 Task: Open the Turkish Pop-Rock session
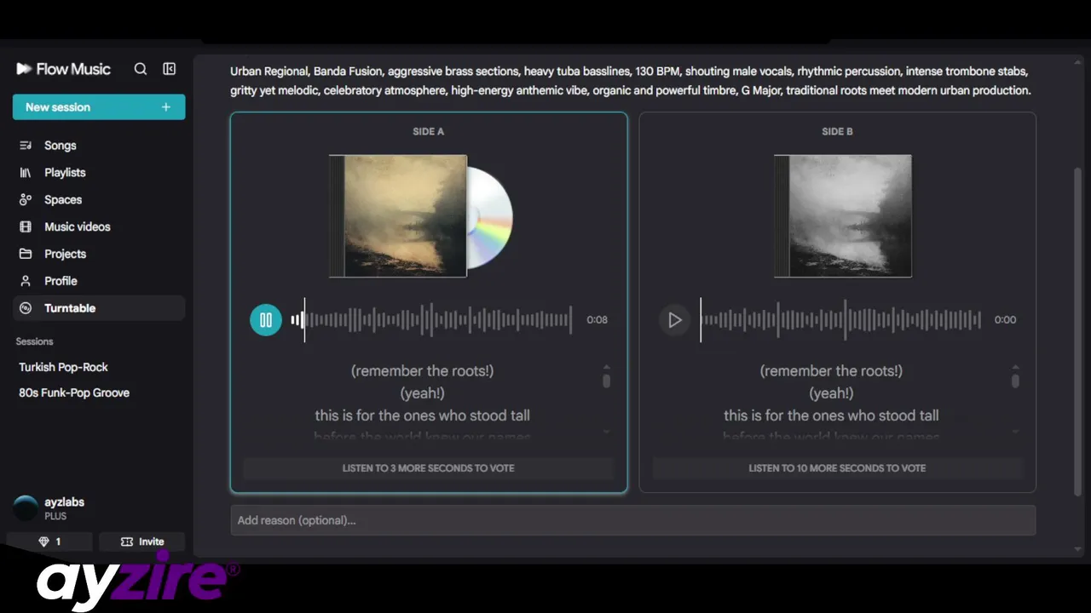(x=64, y=367)
